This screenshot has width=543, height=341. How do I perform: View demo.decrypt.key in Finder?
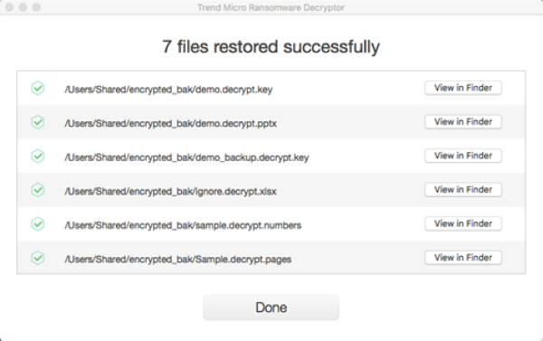click(x=463, y=88)
